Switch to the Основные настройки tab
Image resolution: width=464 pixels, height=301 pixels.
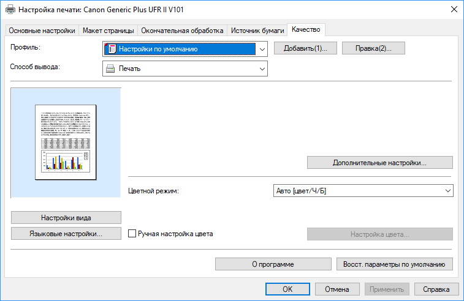(x=42, y=31)
